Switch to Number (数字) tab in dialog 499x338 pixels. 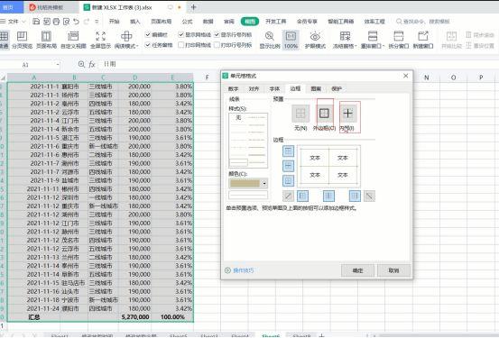pos(234,88)
